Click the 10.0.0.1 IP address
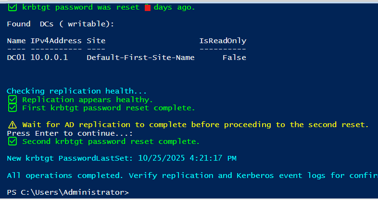The image size is (378, 200). coord(49,58)
